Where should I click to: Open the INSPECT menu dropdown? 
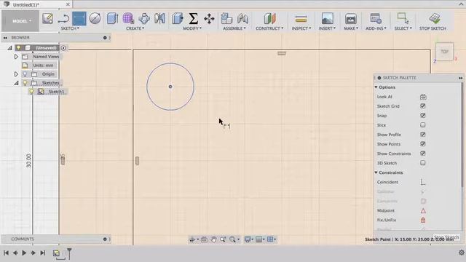click(301, 28)
